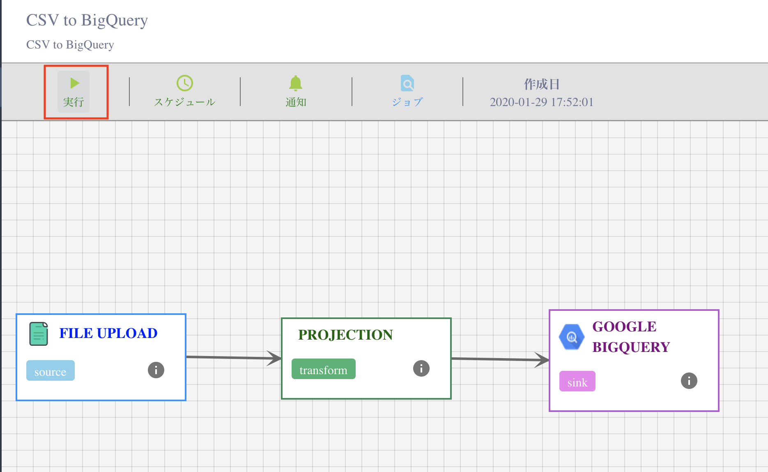
Task: Open info icon on the File Upload node
Action: coord(156,370)
